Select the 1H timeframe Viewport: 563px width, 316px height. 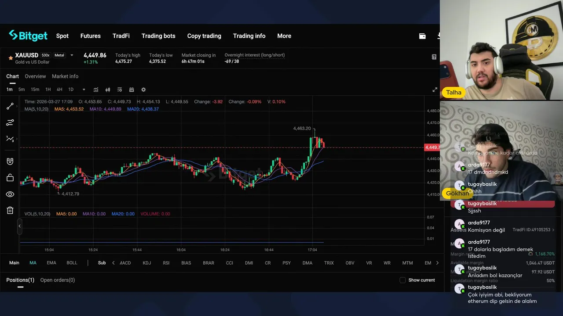click(48, 90)
